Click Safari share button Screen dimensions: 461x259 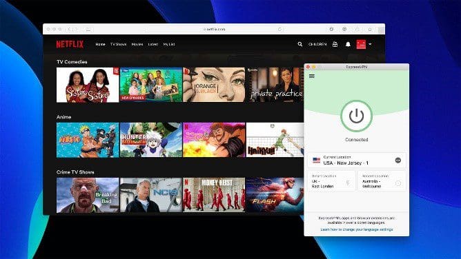tap(357, 29)
